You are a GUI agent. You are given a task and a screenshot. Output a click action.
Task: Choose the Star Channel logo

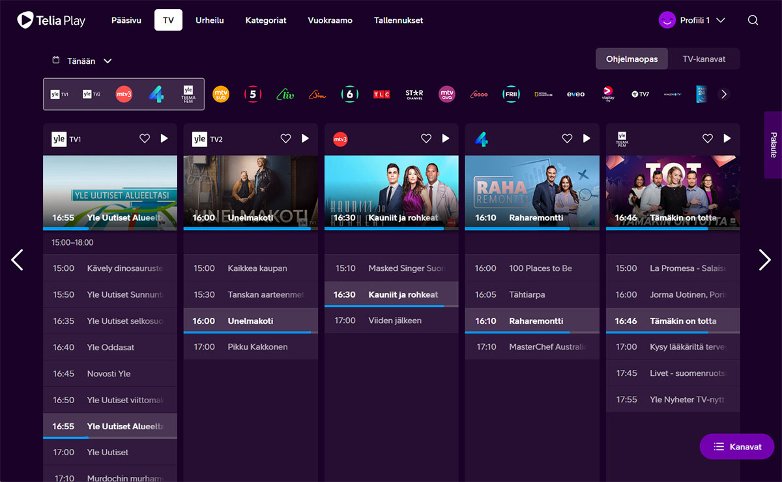pos(414,94)
